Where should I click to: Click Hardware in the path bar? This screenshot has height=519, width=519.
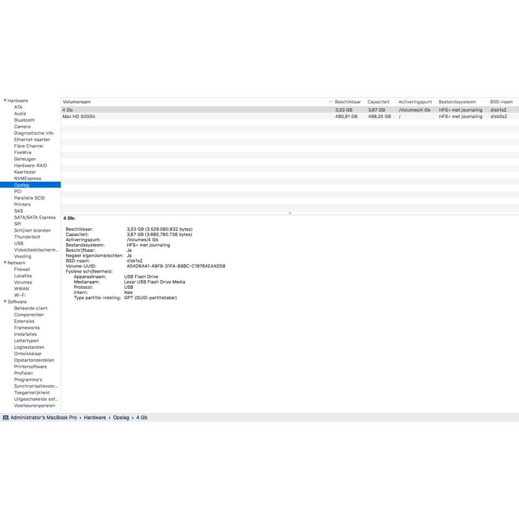tap(95, 418)
